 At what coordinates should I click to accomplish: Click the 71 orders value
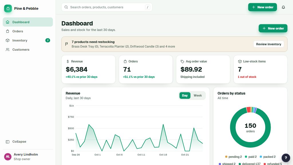click(127, 69)
